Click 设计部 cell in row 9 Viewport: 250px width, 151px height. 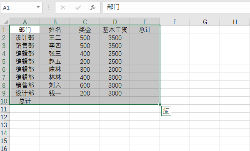pos(25,93)
